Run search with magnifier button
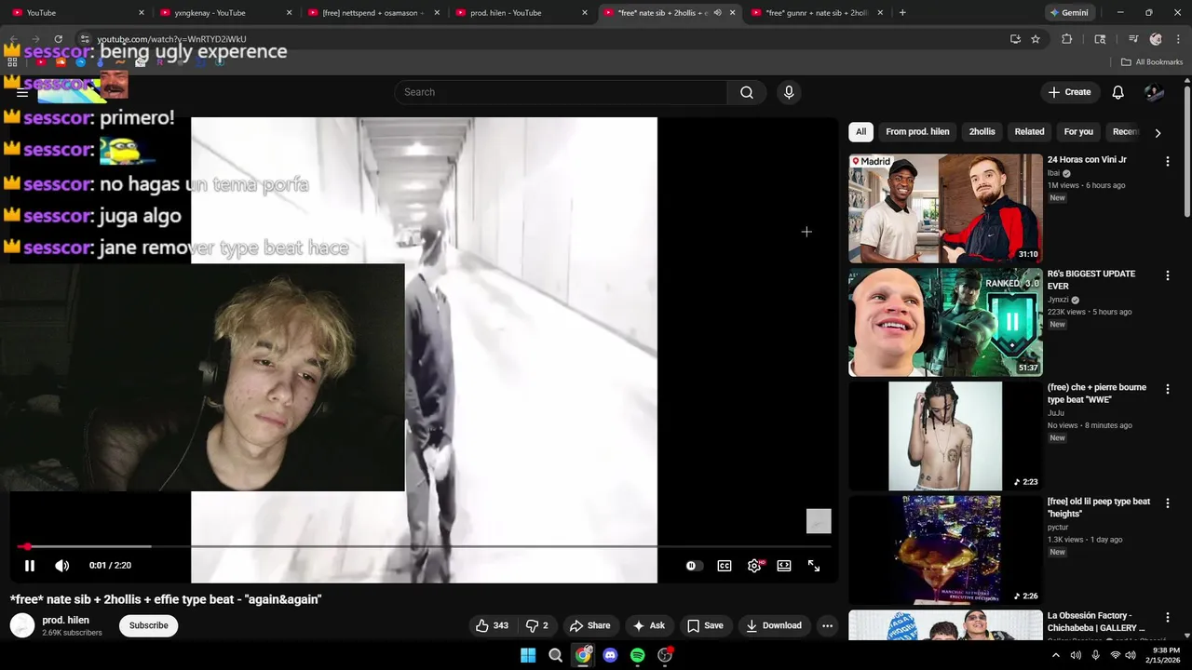 tap(747, 92)
